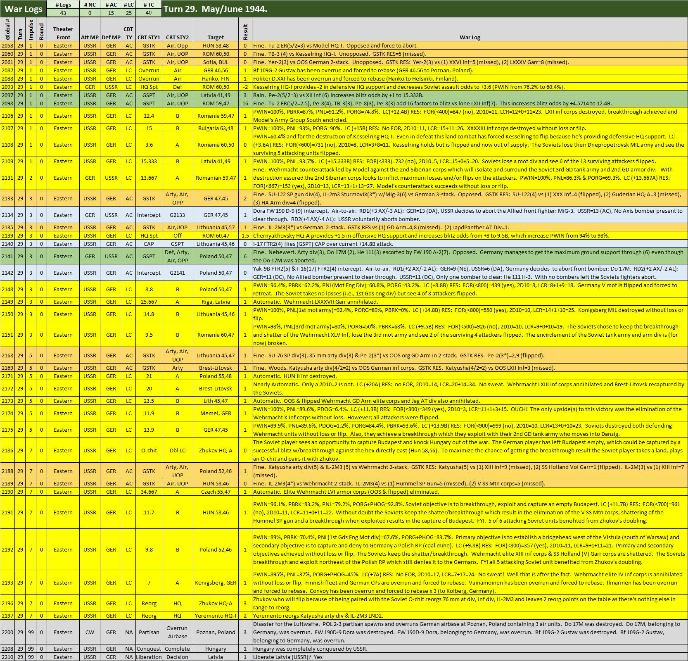Click the "Arty, Air, OPP" cell in row 2133
The height and width of the screenshot is (661, 688).
[x=178, y=198]
